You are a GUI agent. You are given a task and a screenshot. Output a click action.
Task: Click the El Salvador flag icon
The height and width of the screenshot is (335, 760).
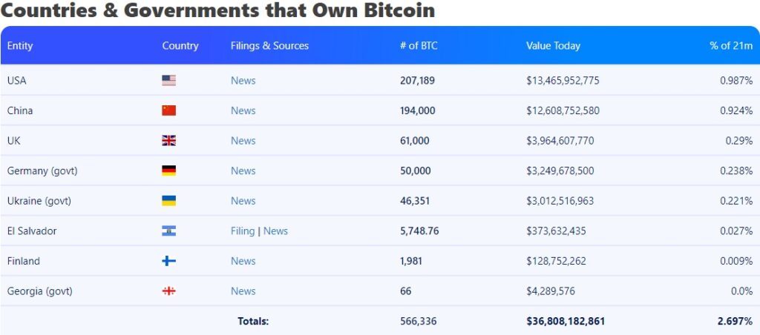click(168, 231)
